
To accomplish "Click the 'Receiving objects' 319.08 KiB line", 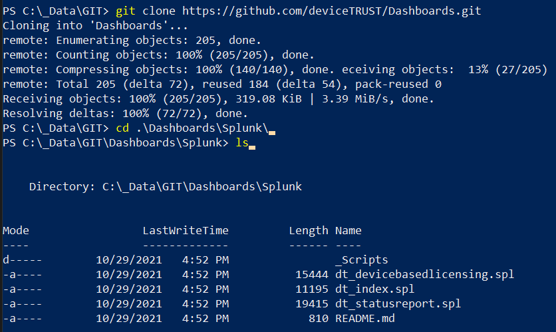I will (x=218, y=99).
